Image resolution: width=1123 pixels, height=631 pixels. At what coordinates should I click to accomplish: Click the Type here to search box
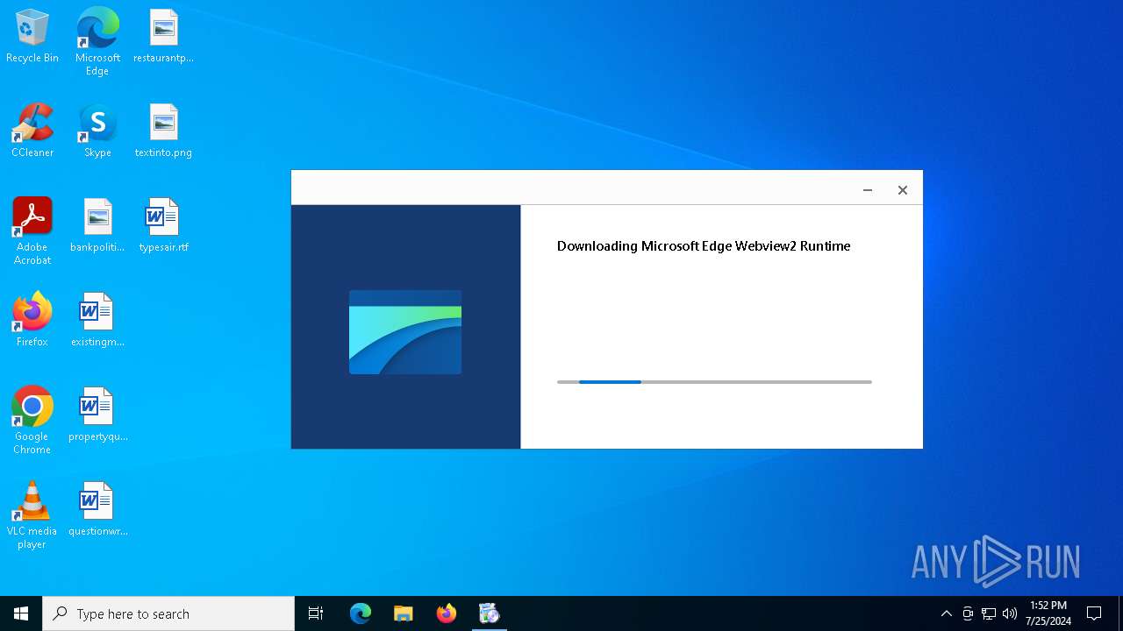tap(168, 613)
